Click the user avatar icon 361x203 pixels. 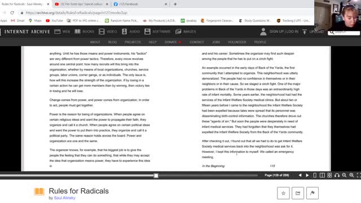tap(263, 32)
